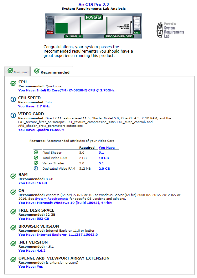Image resolution: width=197 pixels, height=278 pixels.
Task: Click the System Requirements Lab logo
Action: pos(170,30)
